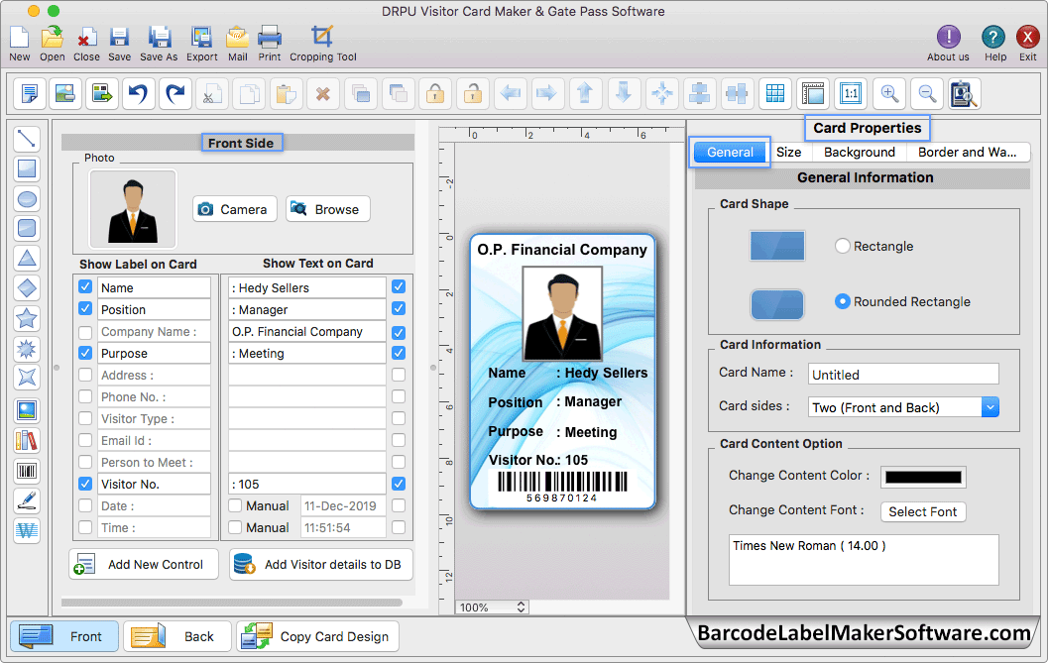Viewport: 1048px width, 663px height.
Task: Uncheck the Name label checkbox
Action: pyautogui.click(x=85, y=286)
